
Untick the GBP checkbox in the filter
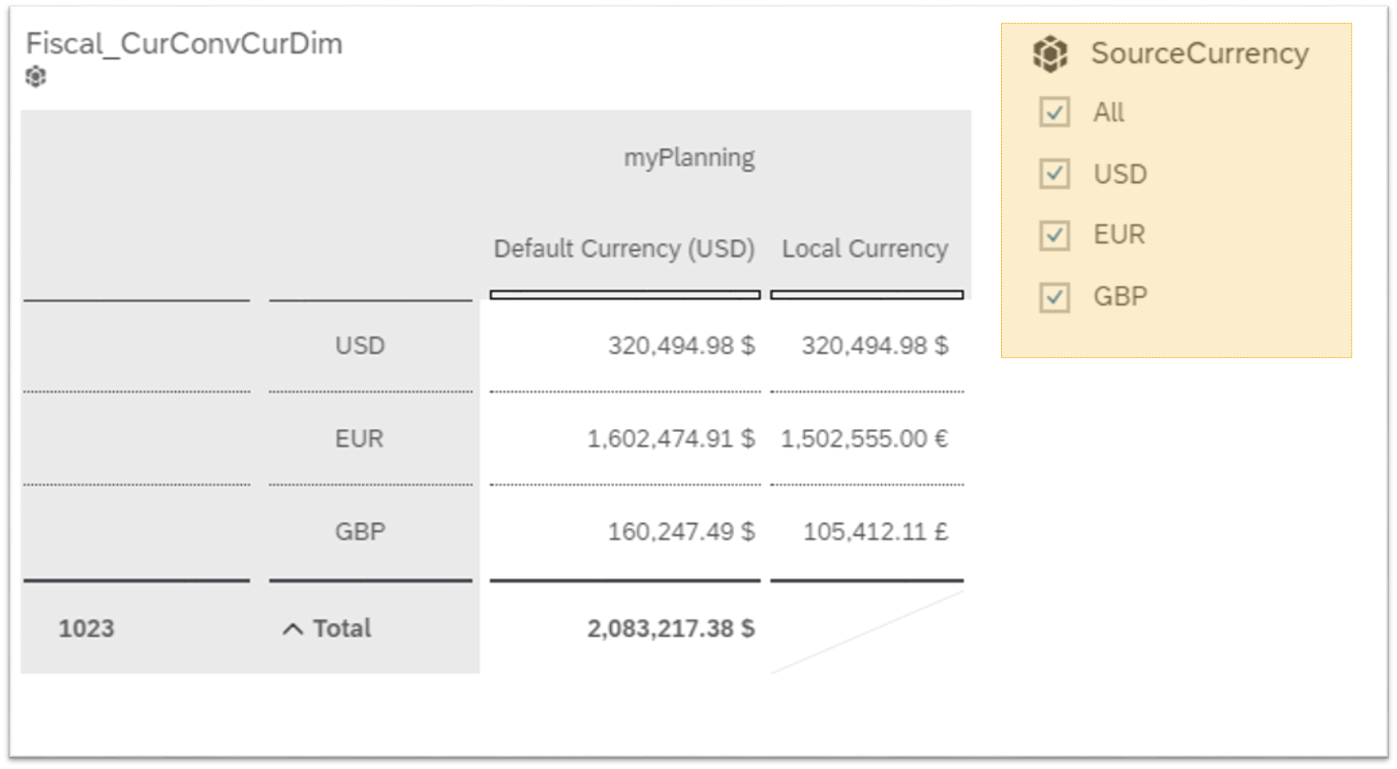click(1054, 297)
